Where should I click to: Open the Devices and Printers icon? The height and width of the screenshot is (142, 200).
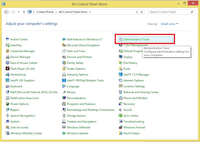(x=64, y=57)
